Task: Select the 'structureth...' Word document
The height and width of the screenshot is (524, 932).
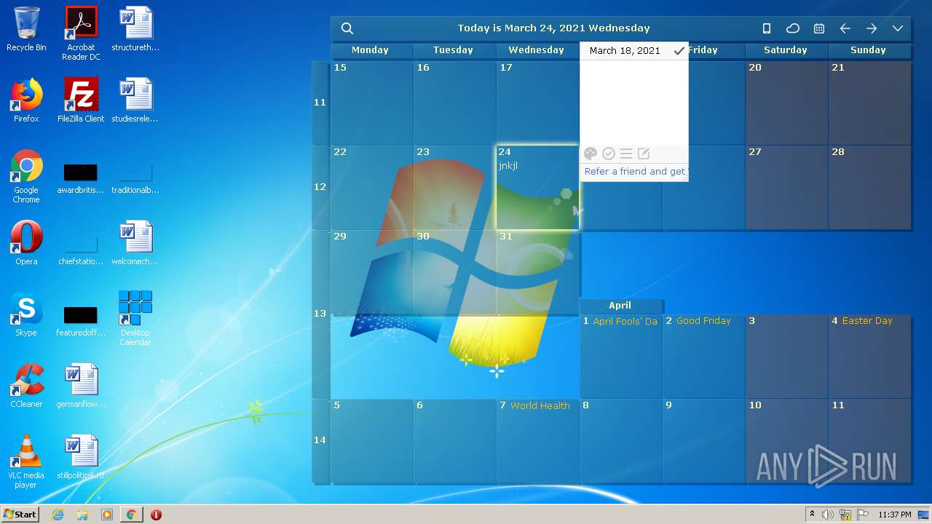Action: click(x=135, y=29)
